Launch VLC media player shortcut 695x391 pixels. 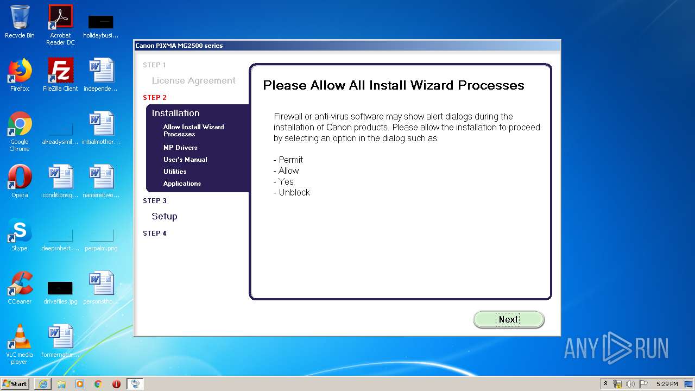[x=20, y=344]
